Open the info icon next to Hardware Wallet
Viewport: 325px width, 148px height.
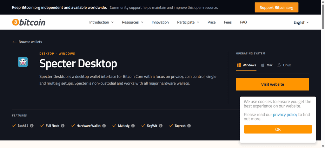(104, 126)
